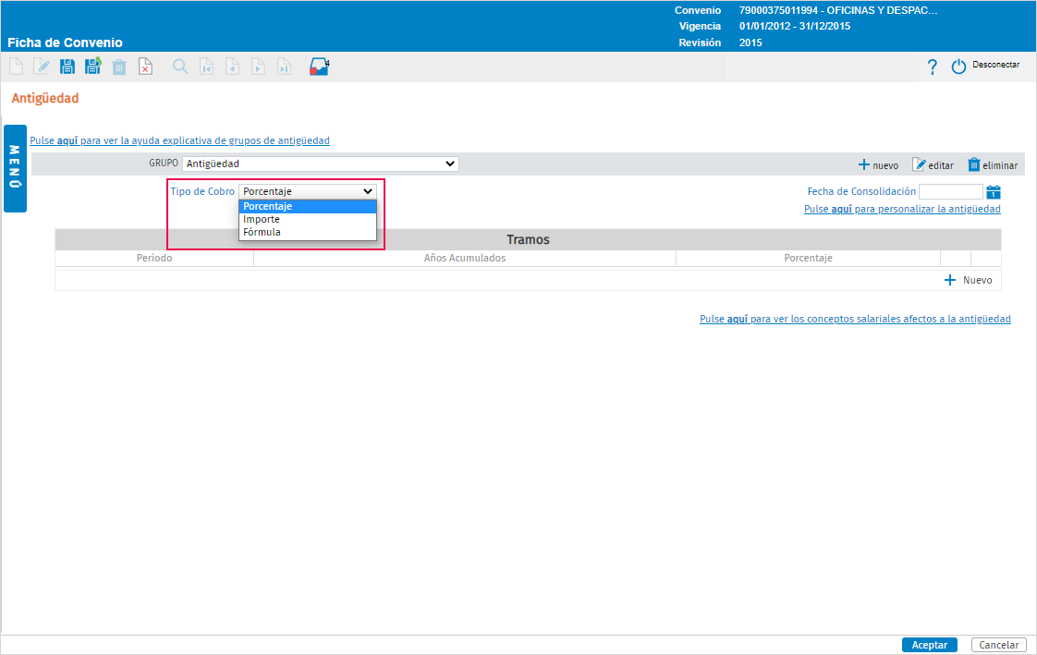The width and height of the screenshot is (1037, 655).
Task: Choose 'Importe' from the dropdown list
Action: tap(308, 220)
